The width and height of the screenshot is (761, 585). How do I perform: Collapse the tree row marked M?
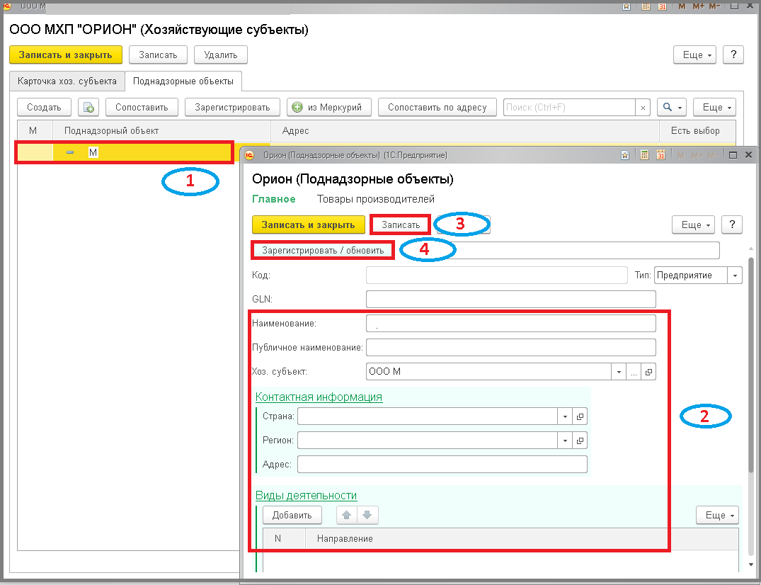pyautogui.click(x=70, y=152)
